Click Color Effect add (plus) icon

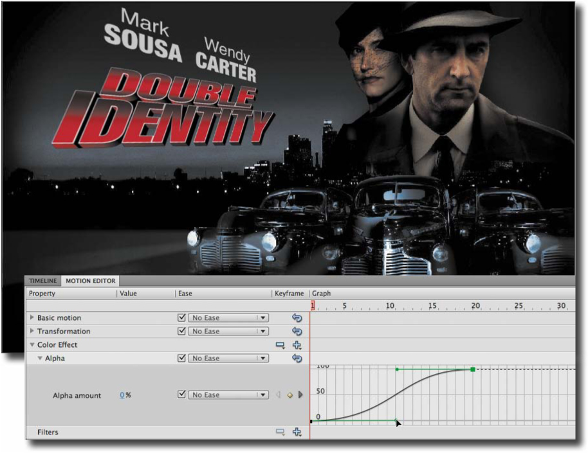pyautogui.click(x=297, y=345)
